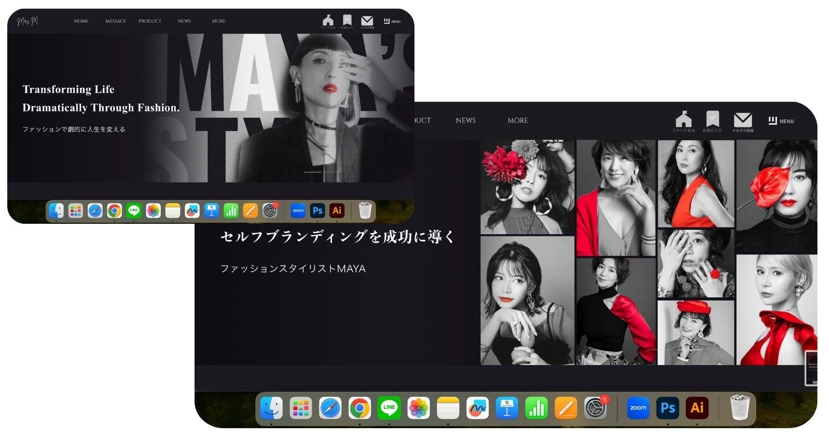The height and width of the screenshot is (442, 829).
Task: Launch Chrome from the small upper-left dock
Action: (x=114, y=211)
